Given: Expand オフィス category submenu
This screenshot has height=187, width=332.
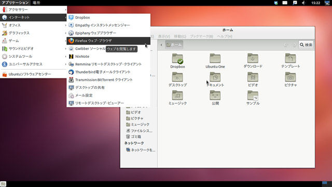Looking at the screenshot, I should click(33, 25).
